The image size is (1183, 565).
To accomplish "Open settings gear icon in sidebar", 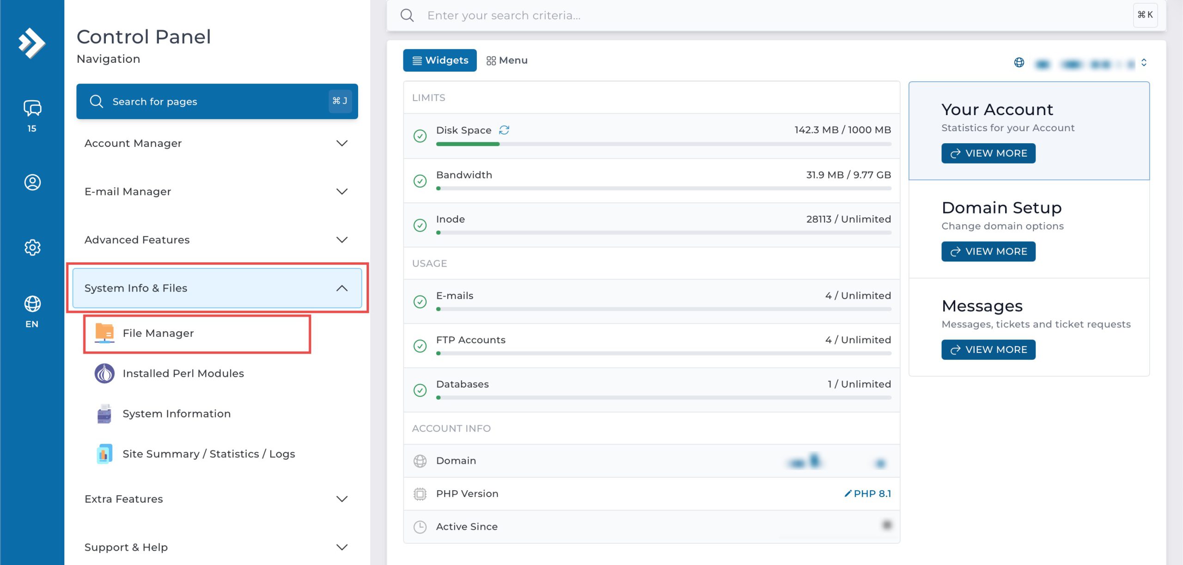I will 32,248.
